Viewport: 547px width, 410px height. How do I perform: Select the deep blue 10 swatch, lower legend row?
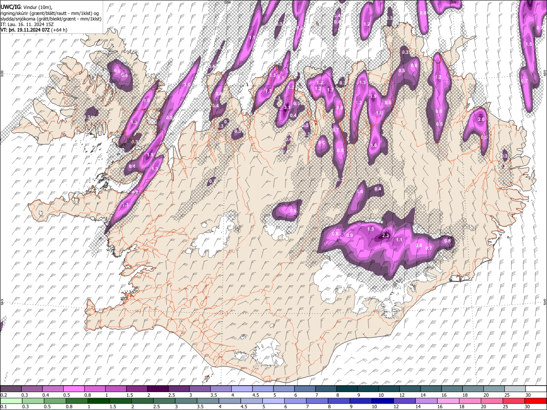pyautogui.click(x=382, y=401)
